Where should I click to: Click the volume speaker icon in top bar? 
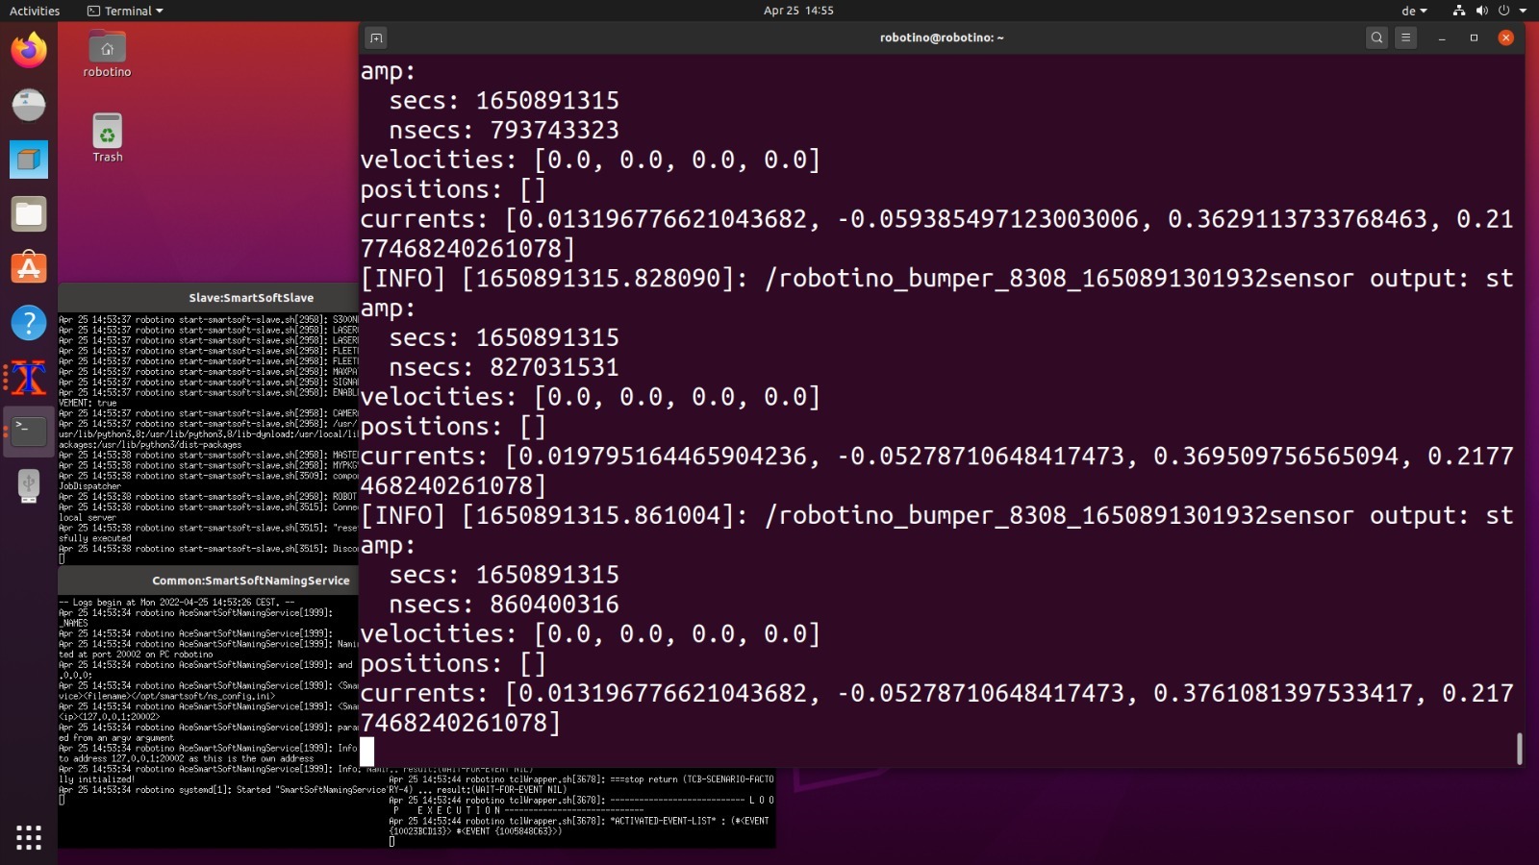pos(1481,11)
